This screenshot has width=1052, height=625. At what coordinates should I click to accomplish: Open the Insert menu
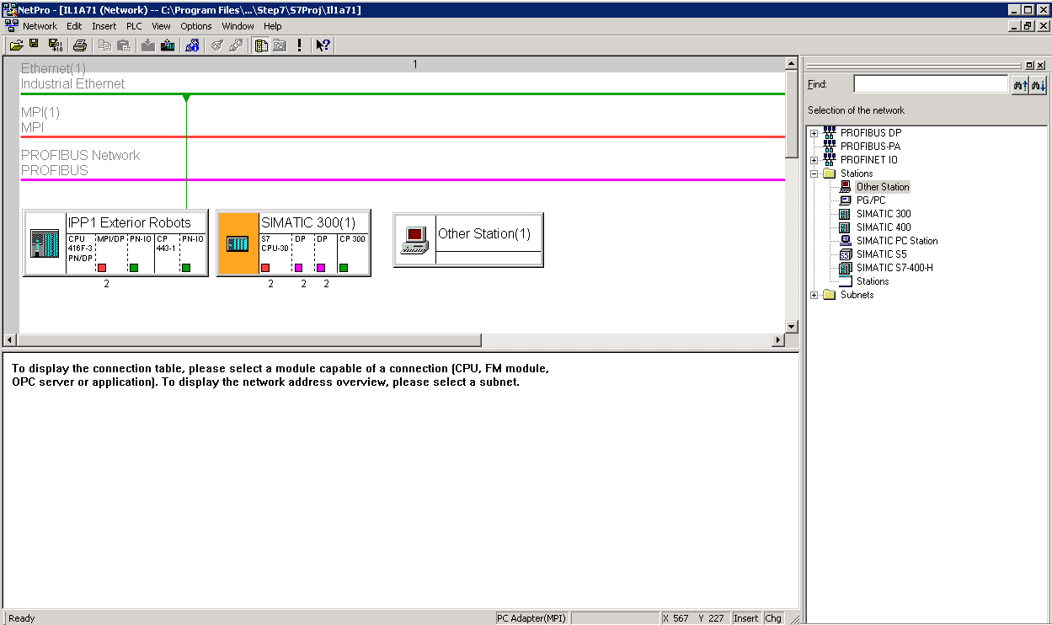[104, 26]
